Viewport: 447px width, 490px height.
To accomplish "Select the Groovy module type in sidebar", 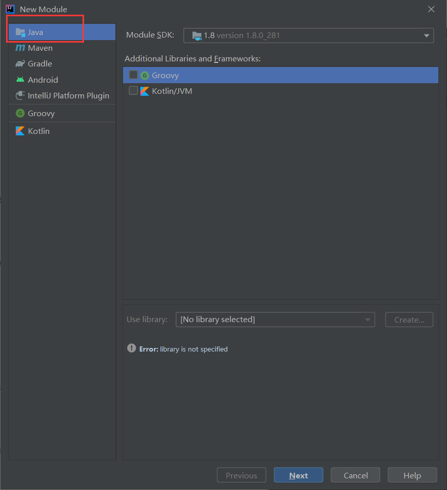I will (62, 113).
